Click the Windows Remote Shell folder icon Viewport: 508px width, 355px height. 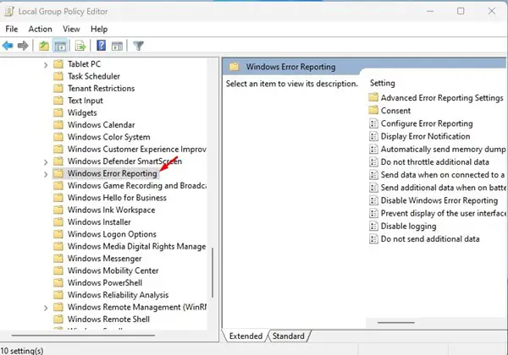[58, 319]
